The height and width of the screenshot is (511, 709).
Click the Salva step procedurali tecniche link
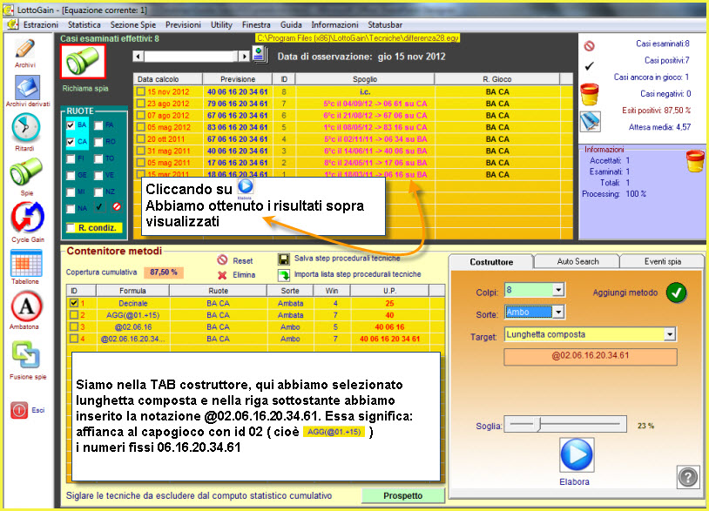click(348, 259)
